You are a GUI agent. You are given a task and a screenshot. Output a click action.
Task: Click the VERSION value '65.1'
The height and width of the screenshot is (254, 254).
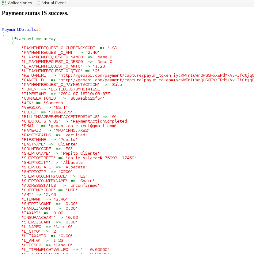(x=60, y=108)
